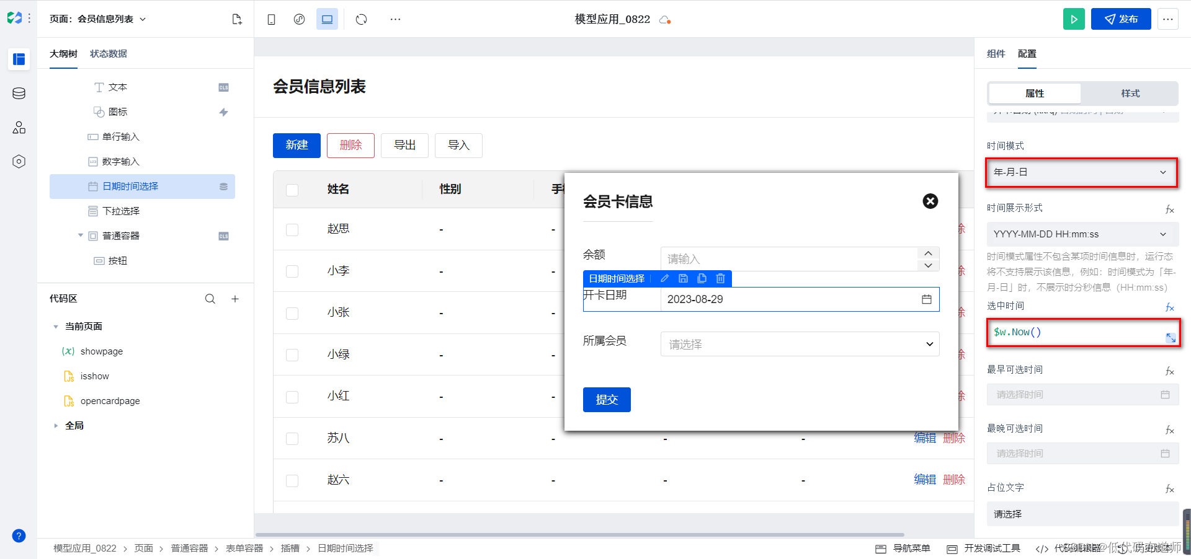Check the row checkbox for 赵六

[292, 481]
